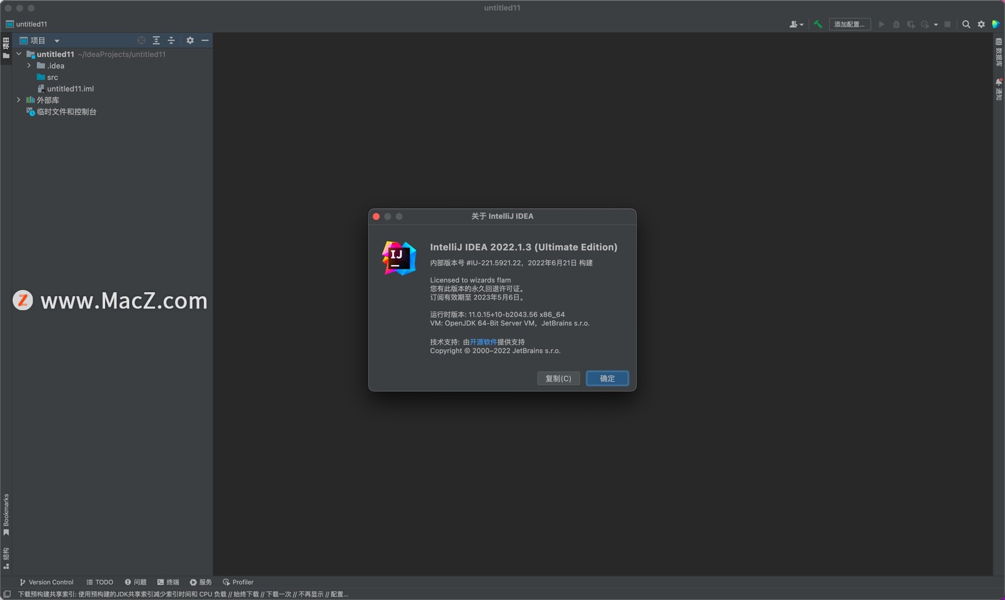The height and width of the screenshot is (600, 1005).
Task: Open the run options dropdown arrow beside profiler
Action: [x=936, y=25]
